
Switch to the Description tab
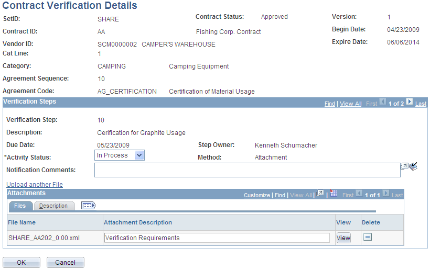click(53, 206)
